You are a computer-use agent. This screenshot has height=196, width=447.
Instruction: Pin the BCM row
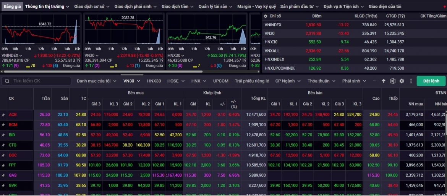(3, 125)
